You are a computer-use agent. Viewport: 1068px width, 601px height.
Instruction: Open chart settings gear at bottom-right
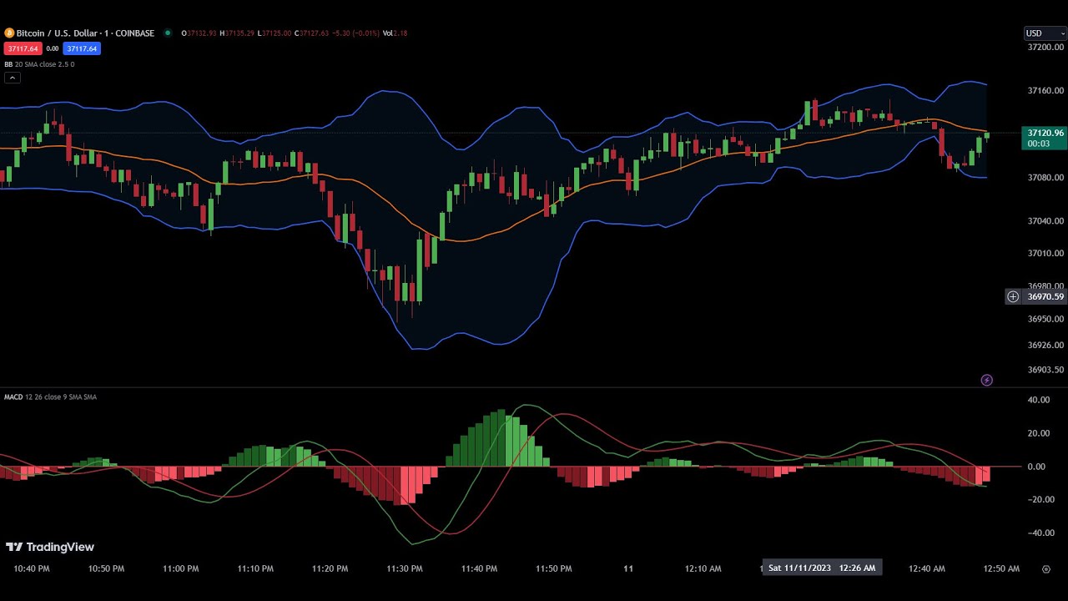click(1046, 569)
